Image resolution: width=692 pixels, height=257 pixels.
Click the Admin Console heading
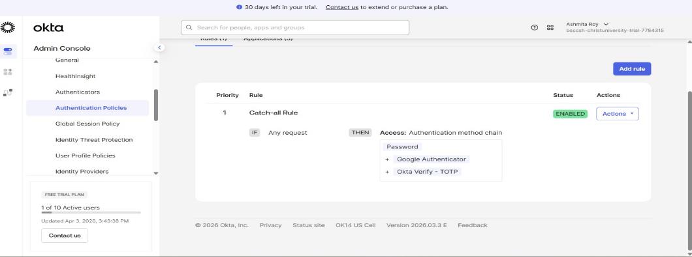tap(62, 48)
